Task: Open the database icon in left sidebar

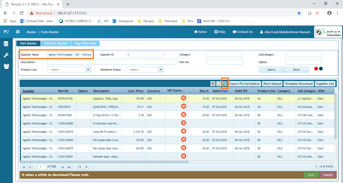Action: pos(6,44)
